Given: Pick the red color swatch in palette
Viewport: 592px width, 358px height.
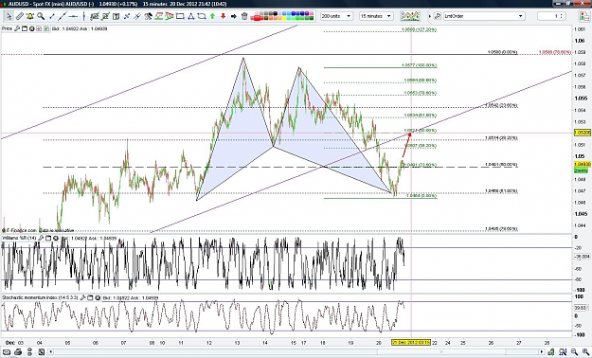Looking at the screenshot, I should pyautogui.click(x=257, y=18).
